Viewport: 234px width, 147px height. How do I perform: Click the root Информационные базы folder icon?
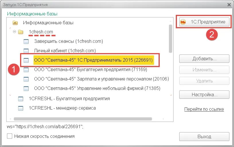[15, 23]
